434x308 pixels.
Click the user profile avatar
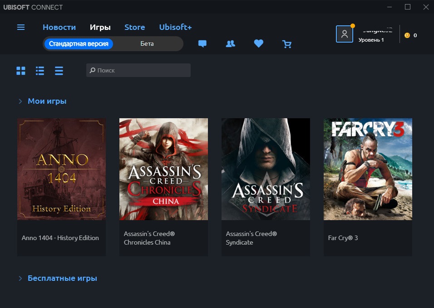point(344,34)
